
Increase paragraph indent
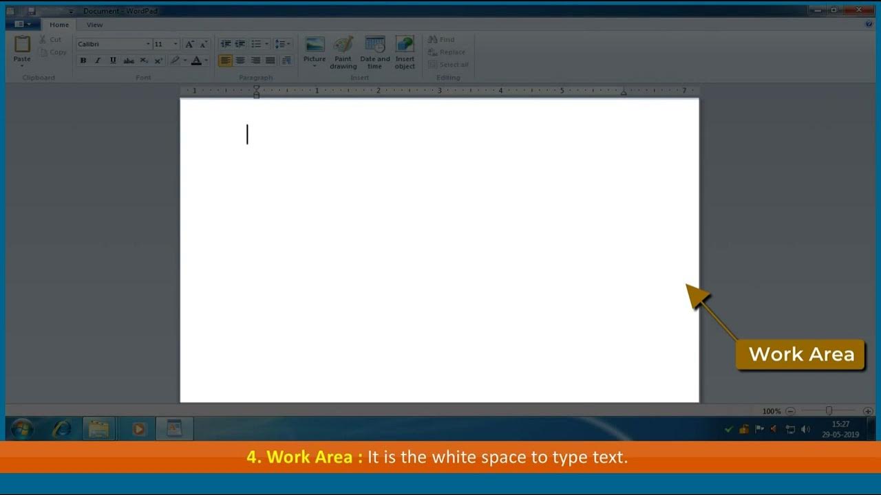click(240, 44)
